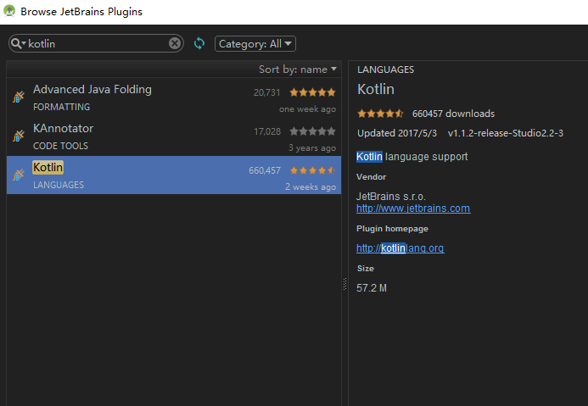Viewport: 588px width, 406px height.
Task: Click the star rating of Advanced Java Folding
Action: coord(312,92)
